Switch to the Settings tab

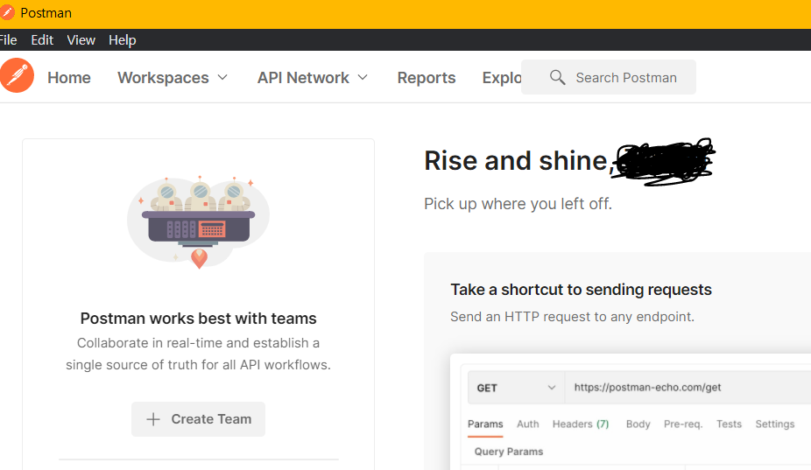pyautogui.click(x=775, y=424)
